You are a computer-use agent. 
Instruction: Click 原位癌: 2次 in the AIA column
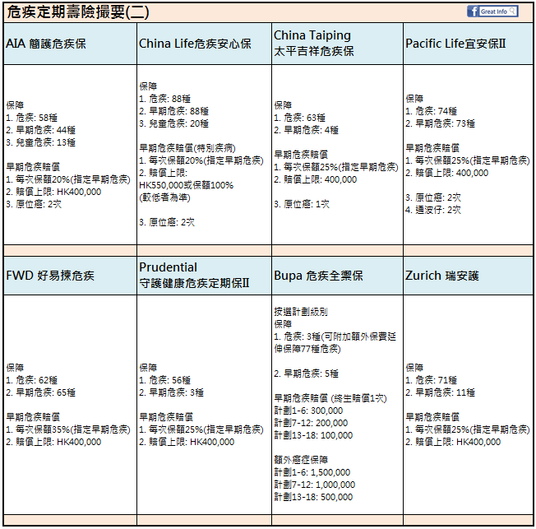coord(34,204)
